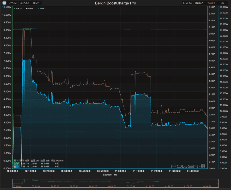Toggle the IBUS legend series
Viewport: 231px width, 190px height.
coord(30,8)
